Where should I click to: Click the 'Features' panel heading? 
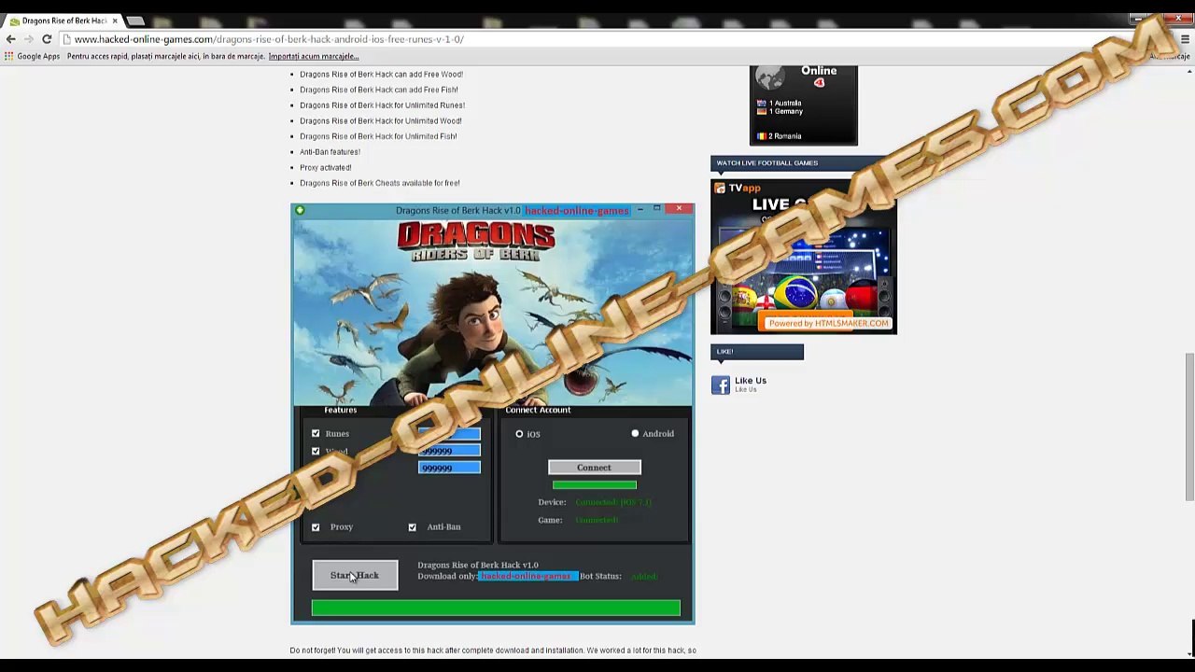(341, 410)
